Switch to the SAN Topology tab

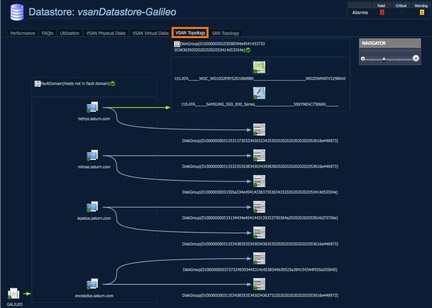point(226,33)
